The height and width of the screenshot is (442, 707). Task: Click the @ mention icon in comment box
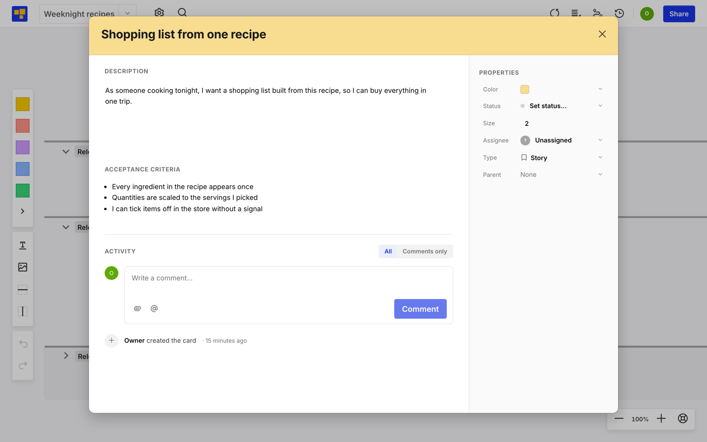tap(154, 309)
